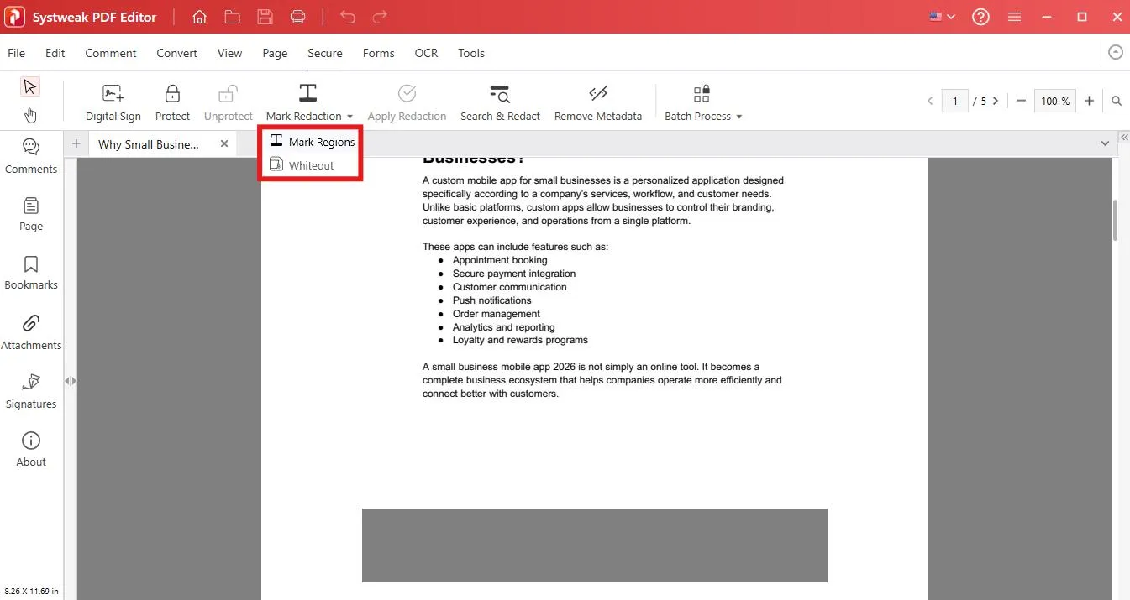Open the Signatures sidebar panel
The width and height of the screenshot is (1130, 600).
[31, 391]
